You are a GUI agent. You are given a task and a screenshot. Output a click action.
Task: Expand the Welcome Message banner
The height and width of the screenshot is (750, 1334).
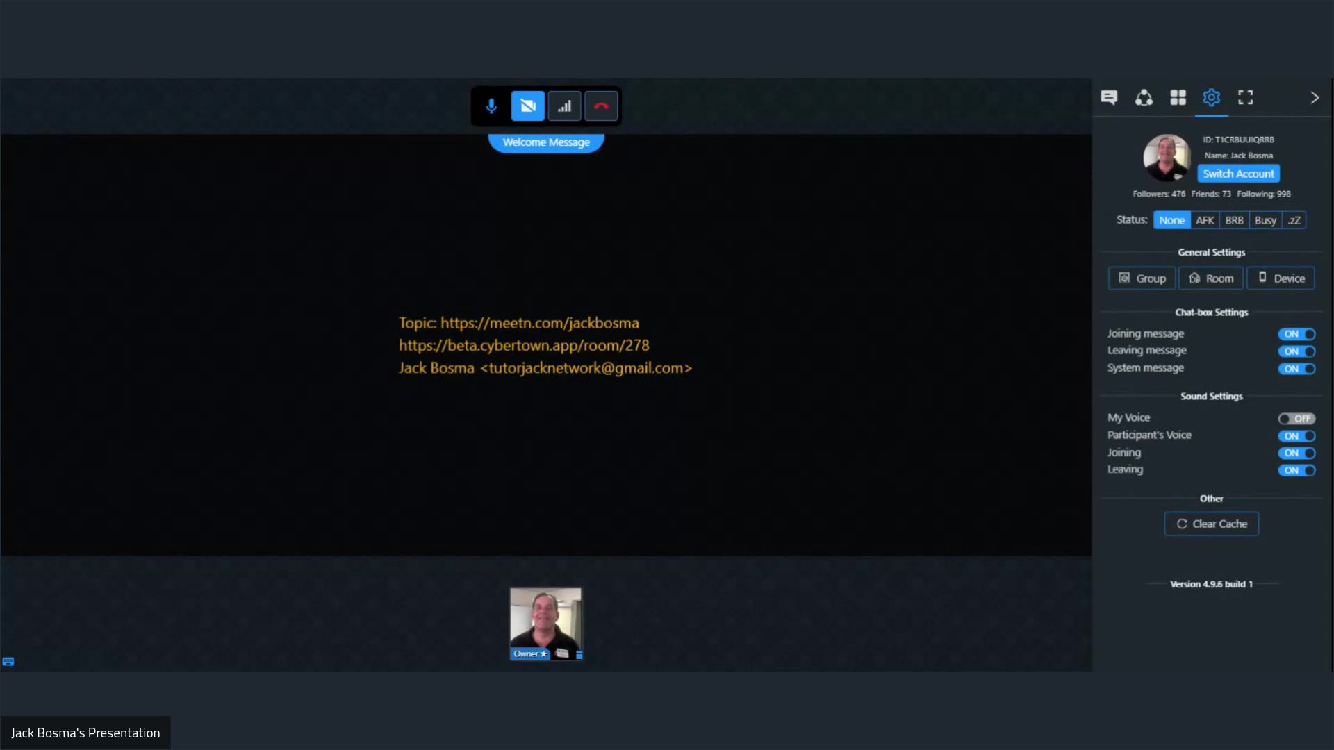[x=546, y=142]
